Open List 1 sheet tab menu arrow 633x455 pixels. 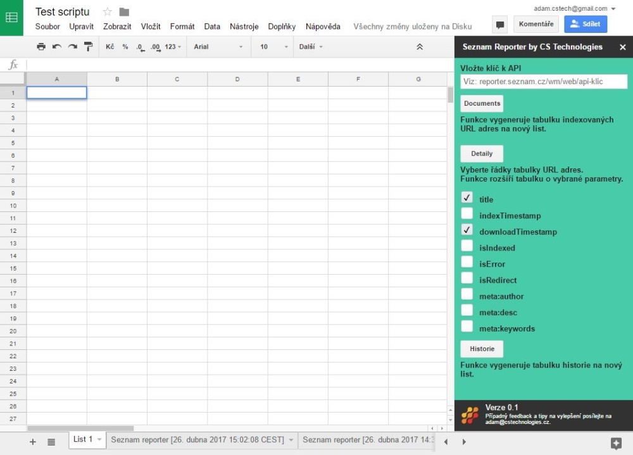click(x=99, y=440)
